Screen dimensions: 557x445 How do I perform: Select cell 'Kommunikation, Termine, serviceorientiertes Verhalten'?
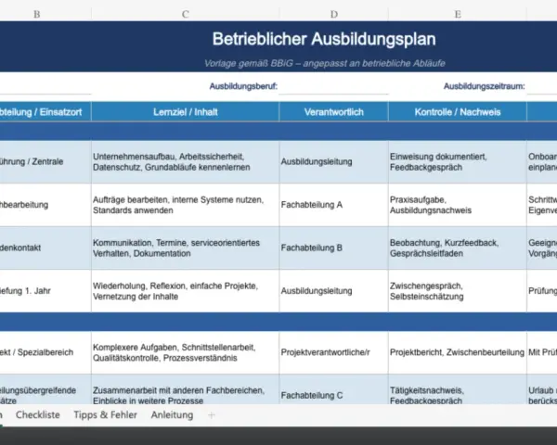coord(185,248)
